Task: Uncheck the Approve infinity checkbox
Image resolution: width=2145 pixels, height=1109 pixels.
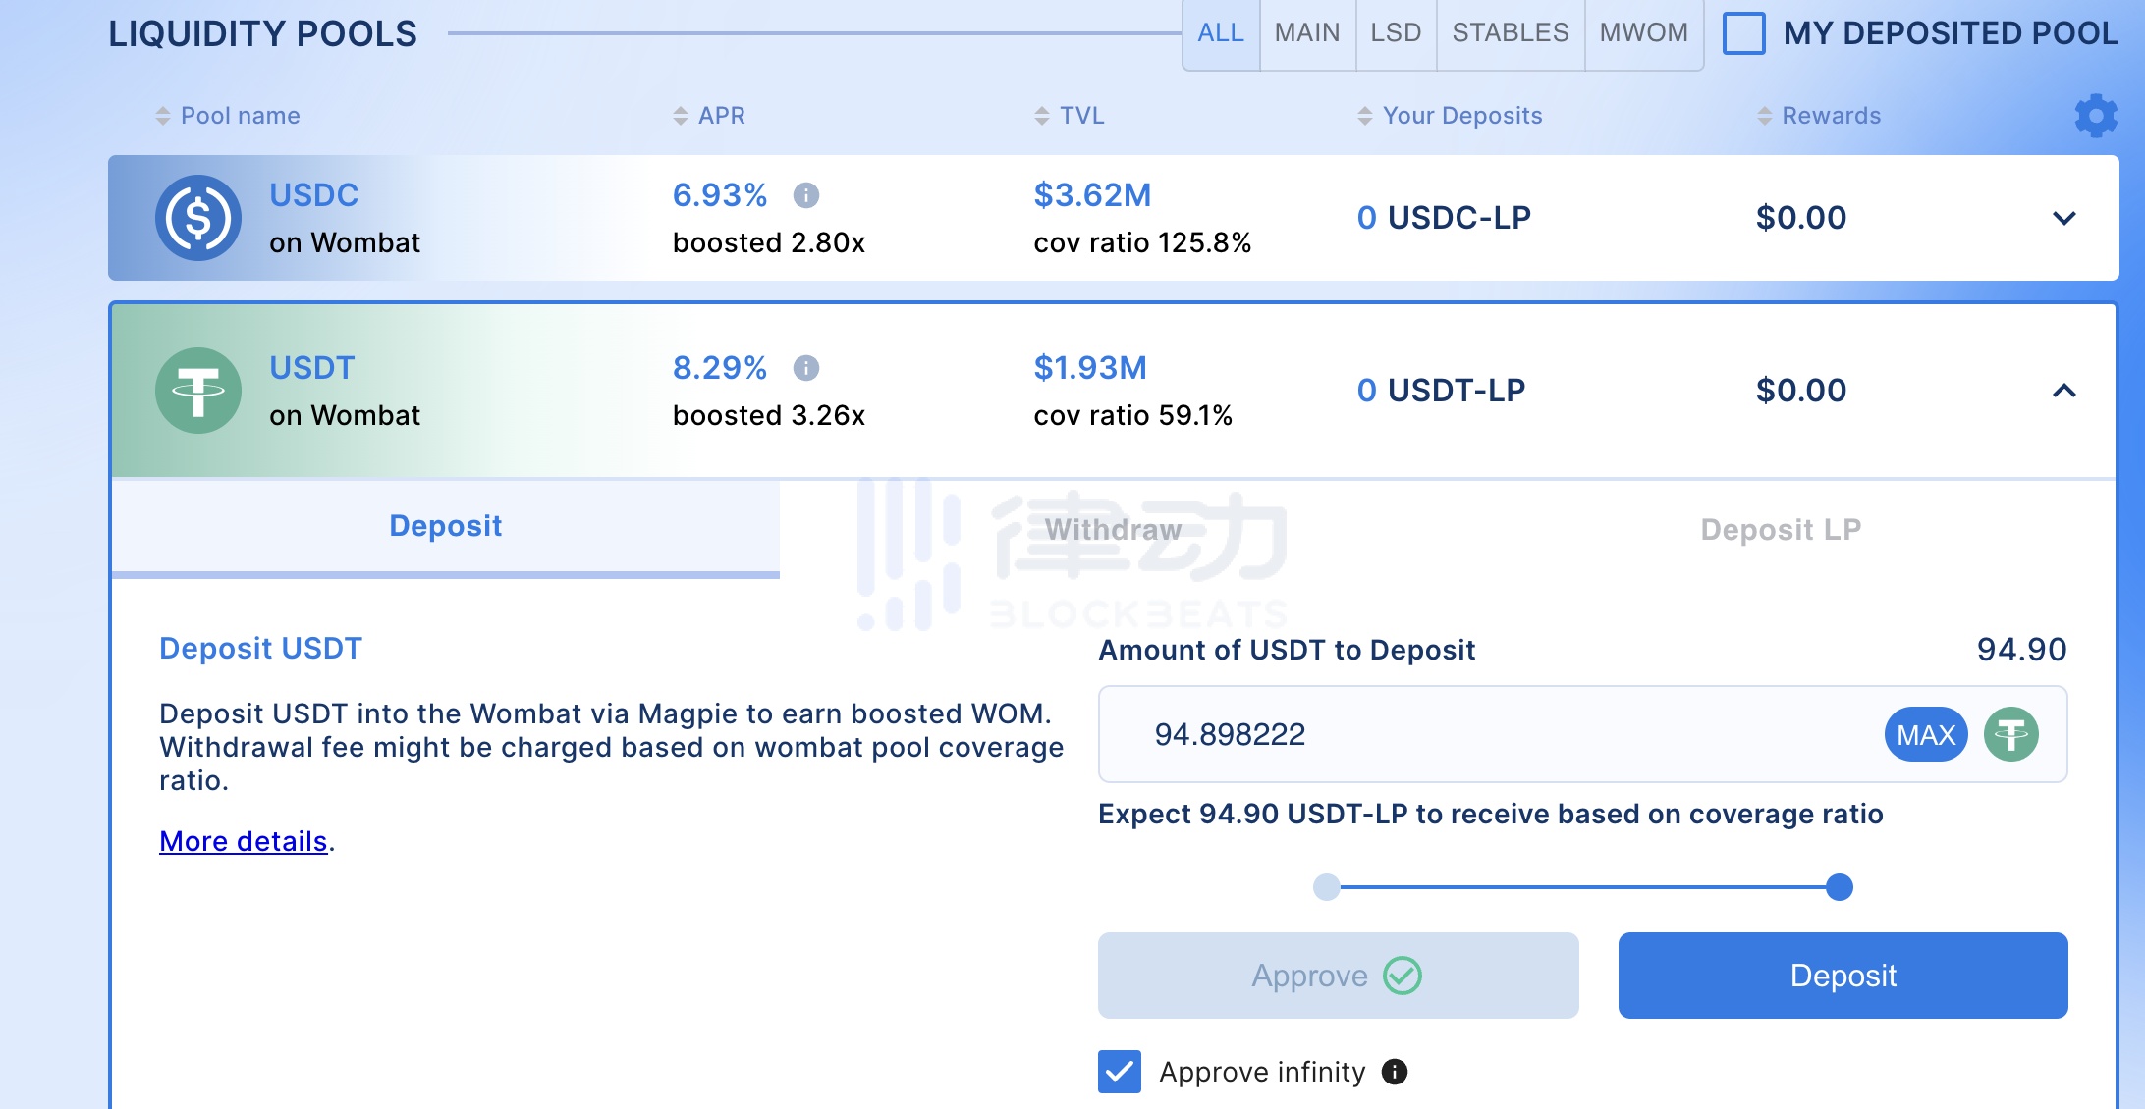Action: [x=1120, y=1072]
